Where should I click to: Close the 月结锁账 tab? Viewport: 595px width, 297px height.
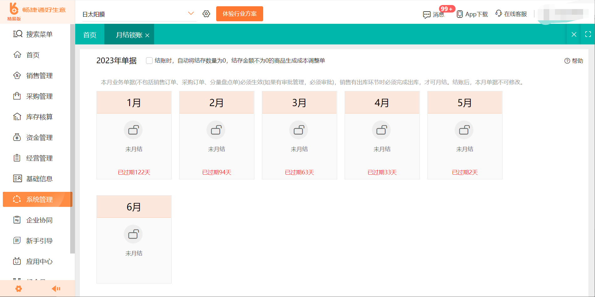[148, 35]
